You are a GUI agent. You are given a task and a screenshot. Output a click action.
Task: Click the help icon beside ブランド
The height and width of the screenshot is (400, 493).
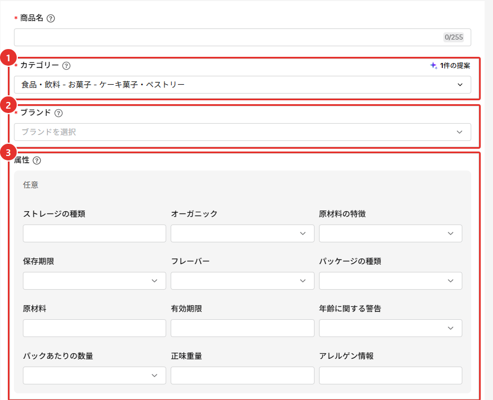(59, 113)
